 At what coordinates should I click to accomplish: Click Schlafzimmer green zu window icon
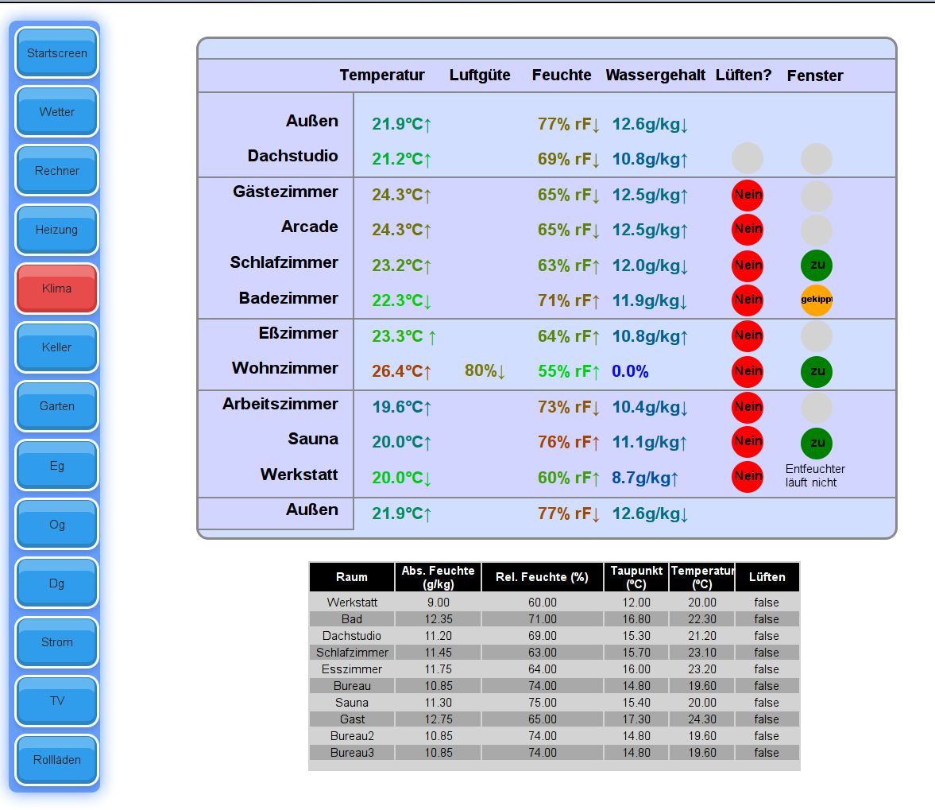[x=817, y=265]
